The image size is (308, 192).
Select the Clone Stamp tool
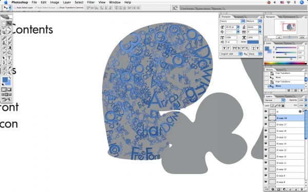pyautogui.click(x=4, y=43)
